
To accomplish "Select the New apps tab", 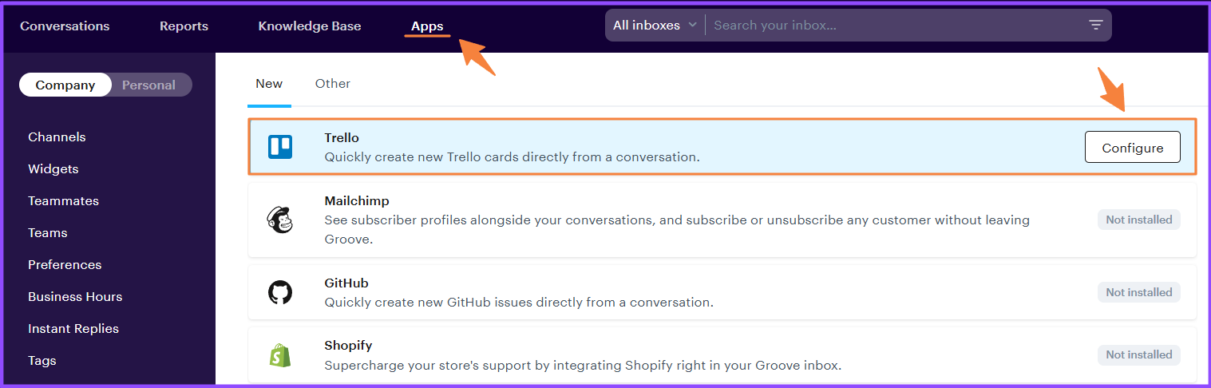I will (x=269, y=84).
